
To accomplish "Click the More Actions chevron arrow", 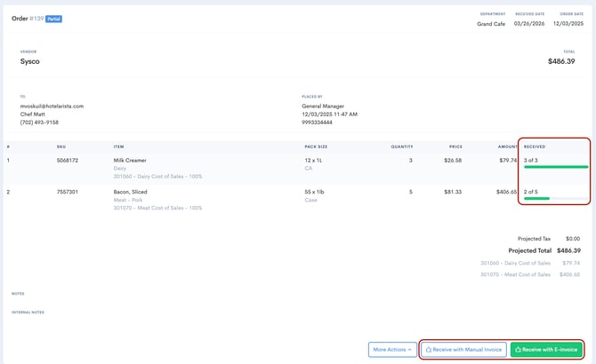I will pyautogui.click(x=409, y=350).
